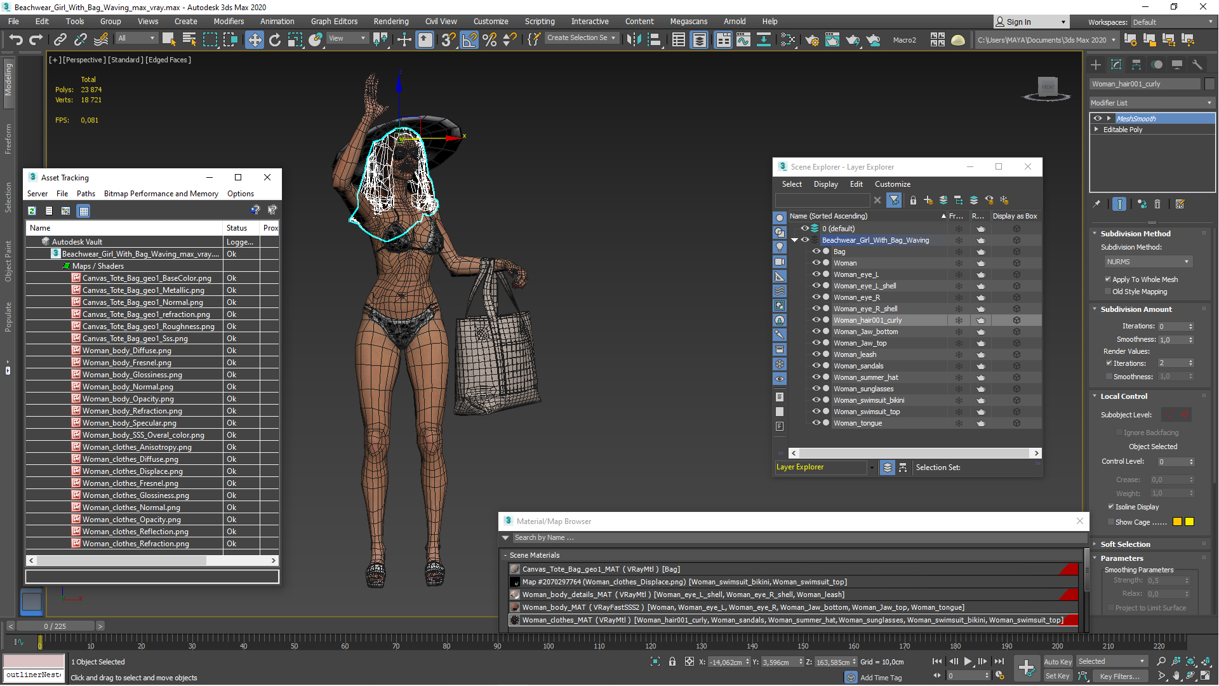
Task: Open the Create command panel tab
Action: (1096, 65)
